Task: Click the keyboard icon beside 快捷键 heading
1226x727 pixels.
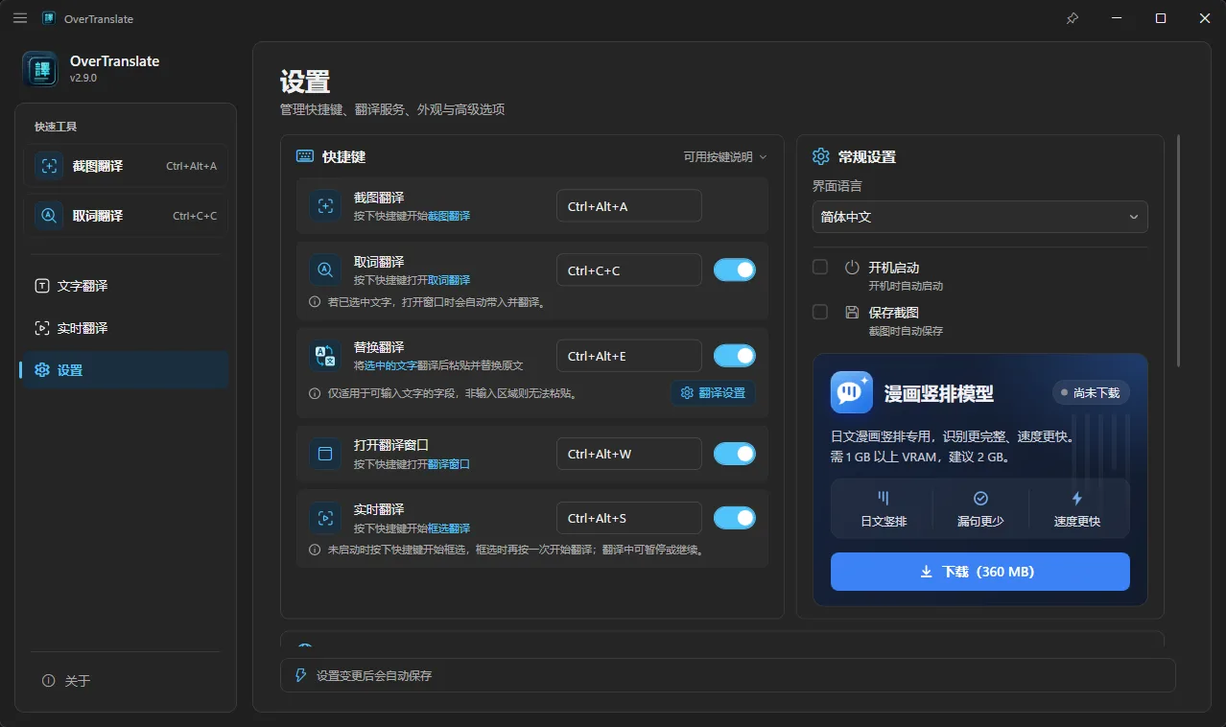Action: (305, 156)
